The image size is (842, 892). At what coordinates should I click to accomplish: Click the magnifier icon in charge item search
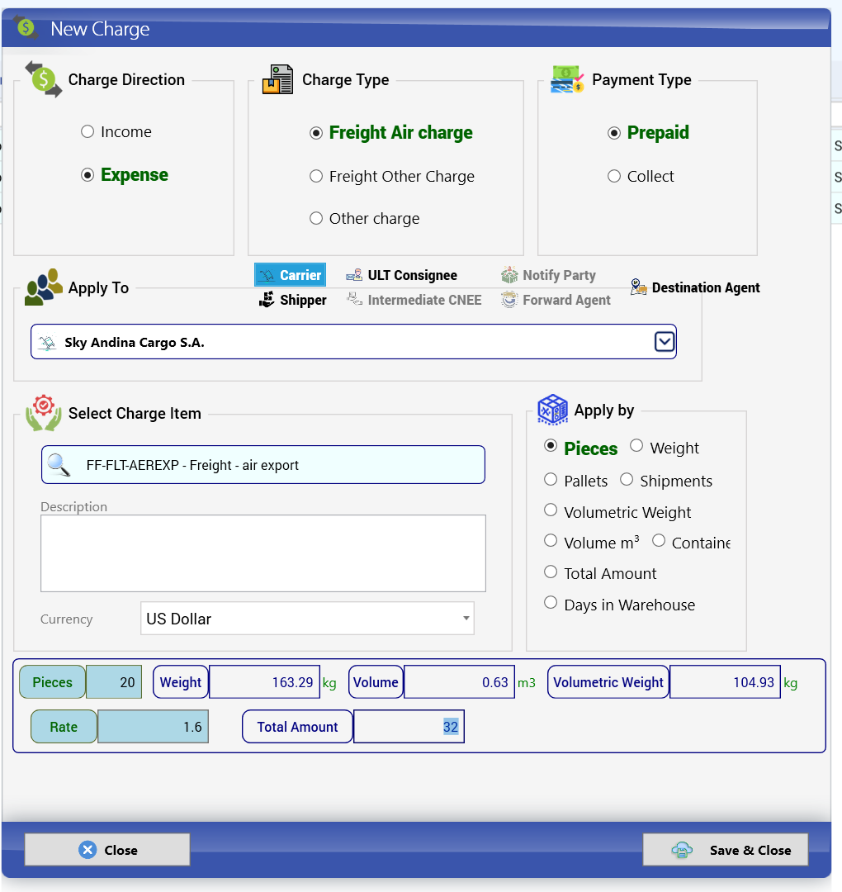(x=59, y=465)
